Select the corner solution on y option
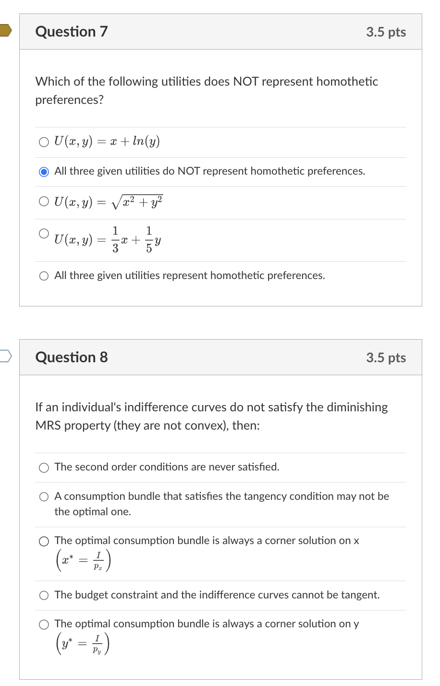This screenshot has width=440, height=686. pyautogui.click(x=44, y=624)
